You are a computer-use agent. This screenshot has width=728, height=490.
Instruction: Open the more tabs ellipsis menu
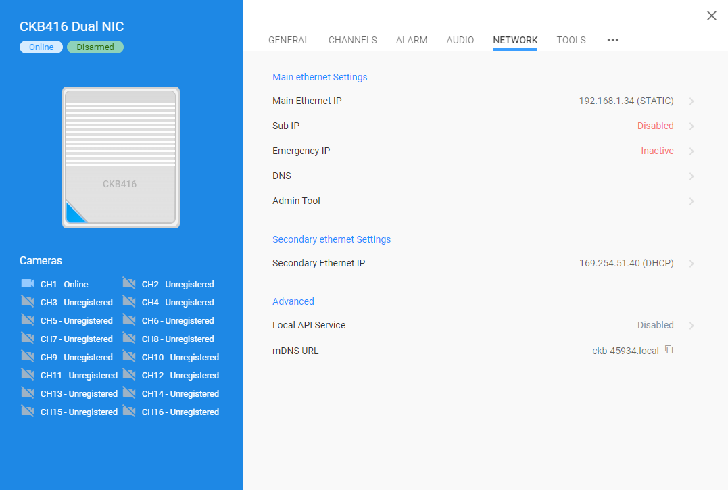tap(613, 40)
